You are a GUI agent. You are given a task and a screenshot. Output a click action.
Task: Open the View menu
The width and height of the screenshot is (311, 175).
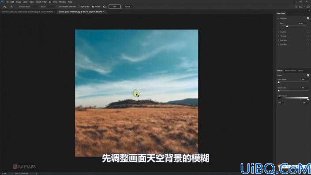coord(55,2)
